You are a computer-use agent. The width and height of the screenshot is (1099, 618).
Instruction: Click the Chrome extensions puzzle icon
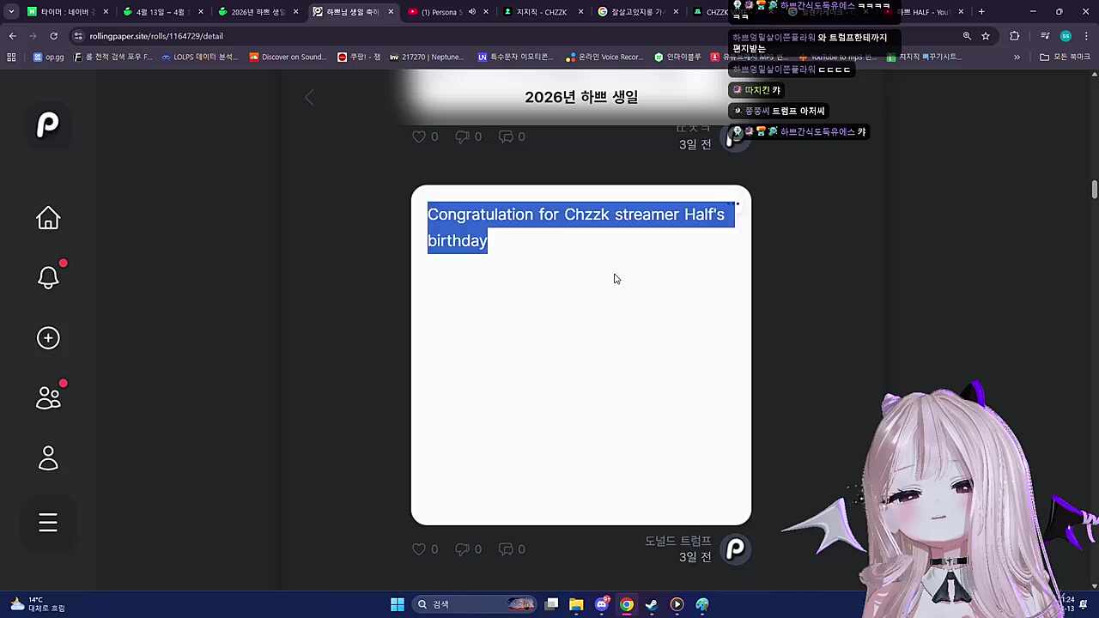pos(1015,36)
